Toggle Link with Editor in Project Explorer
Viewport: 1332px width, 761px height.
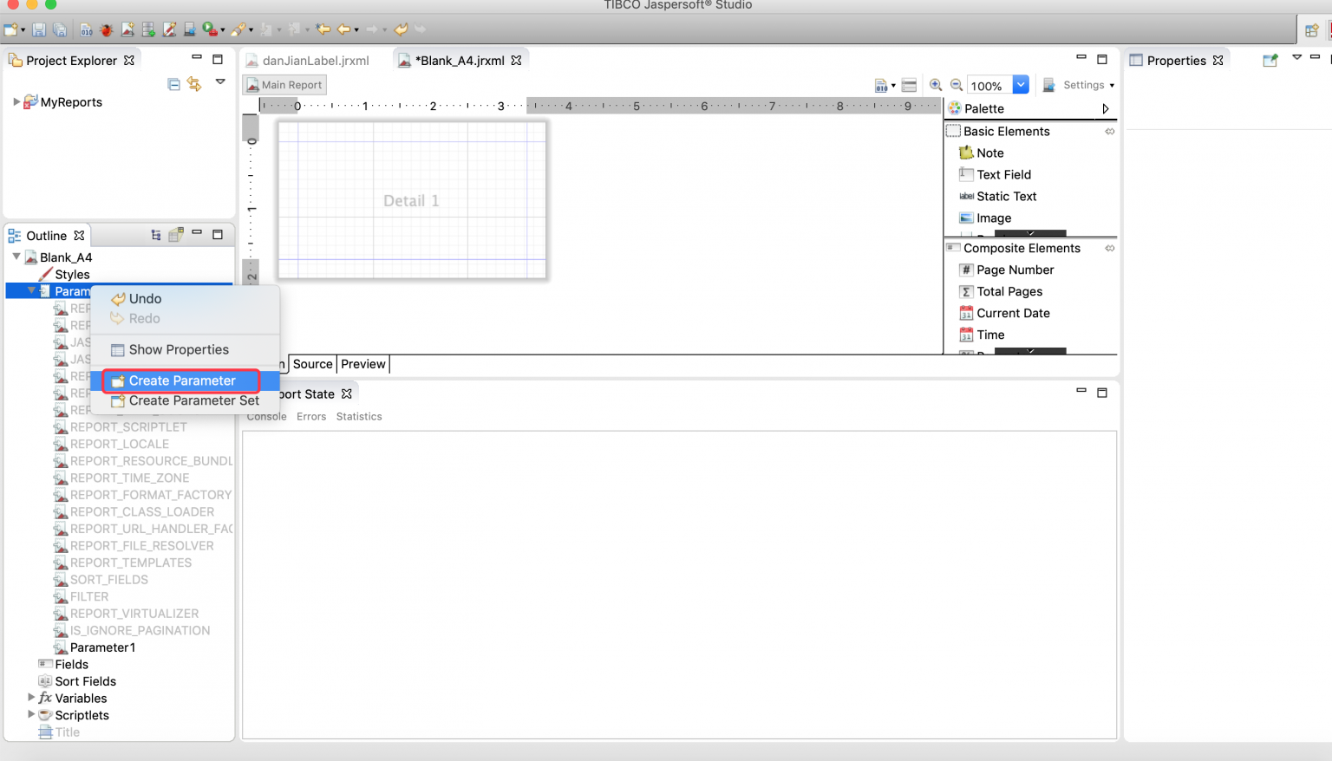point(194,84)
